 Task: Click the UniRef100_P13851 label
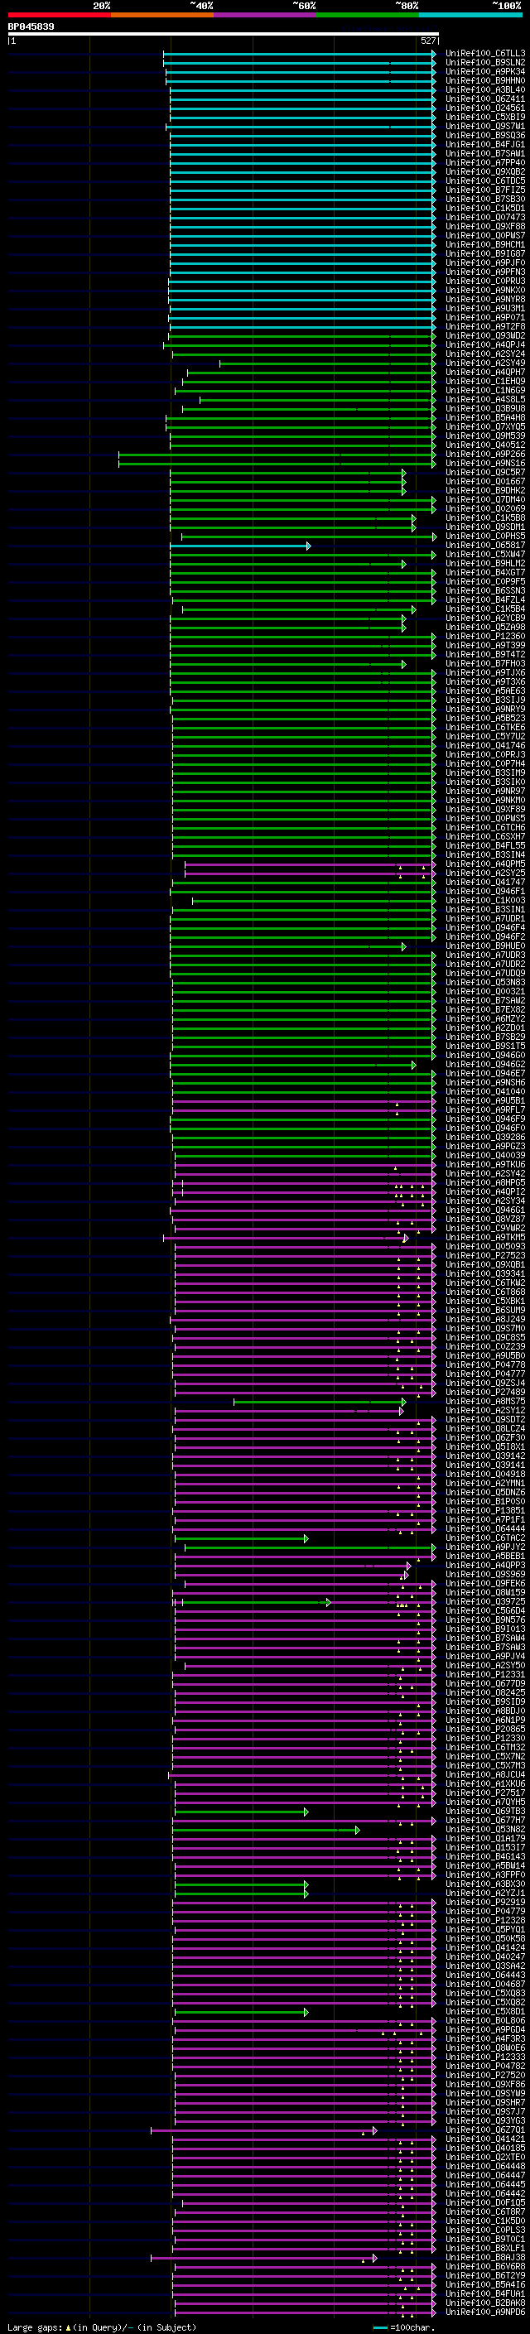pyautogui.click(x=485, y=1510)
